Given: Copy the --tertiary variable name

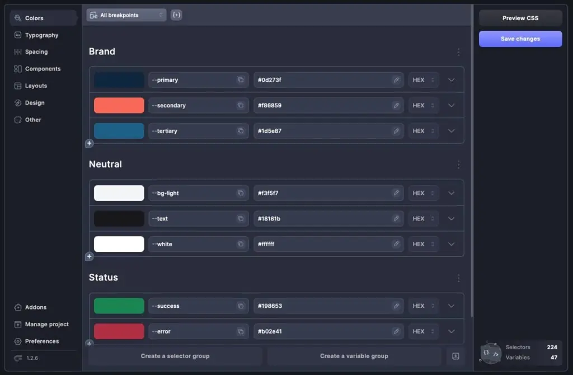Looking at the screenshot, I should [x=241, y=131].
